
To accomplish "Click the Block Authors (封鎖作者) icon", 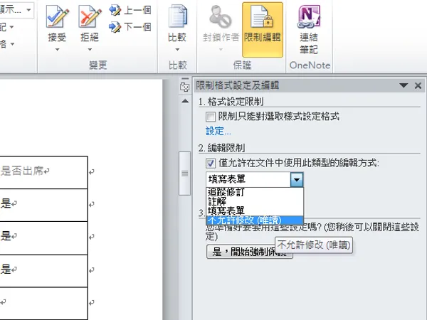I will [x=221, y=16].
